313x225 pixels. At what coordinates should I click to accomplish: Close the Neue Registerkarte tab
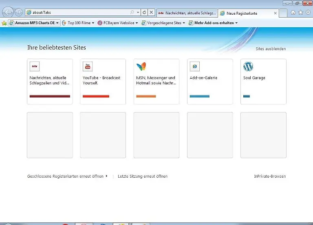coord(276,13)
